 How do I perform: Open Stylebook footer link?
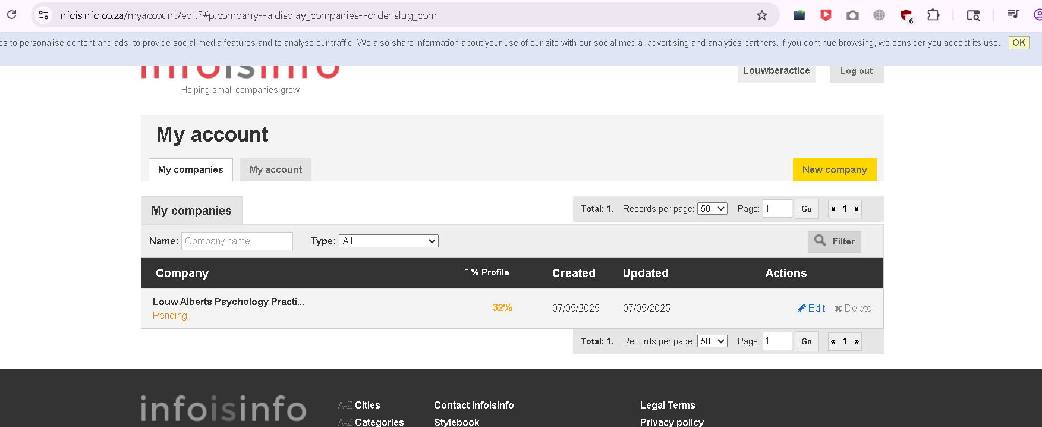457,422
